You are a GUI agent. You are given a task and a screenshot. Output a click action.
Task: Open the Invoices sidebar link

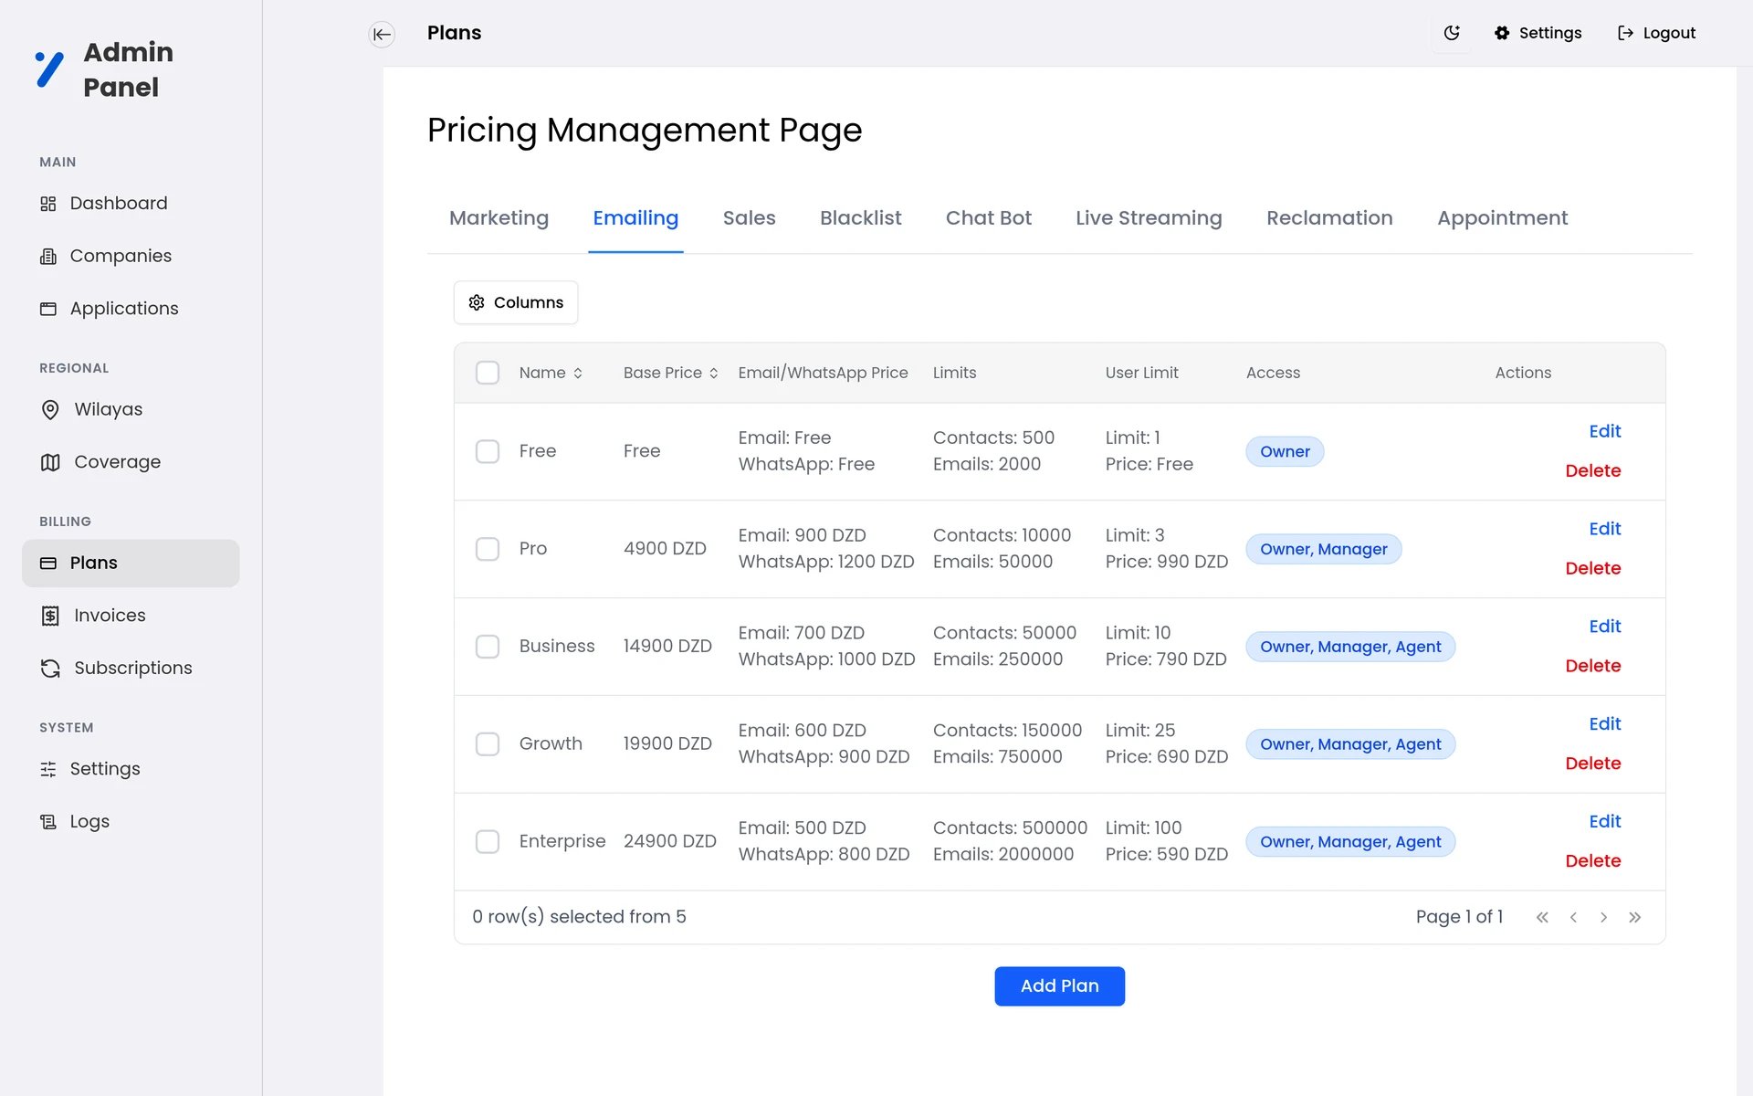point(131,616)
